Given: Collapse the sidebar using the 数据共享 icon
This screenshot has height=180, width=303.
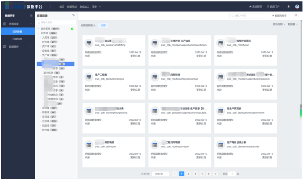Looking at the screenshot, I should [x=31, y=16].
